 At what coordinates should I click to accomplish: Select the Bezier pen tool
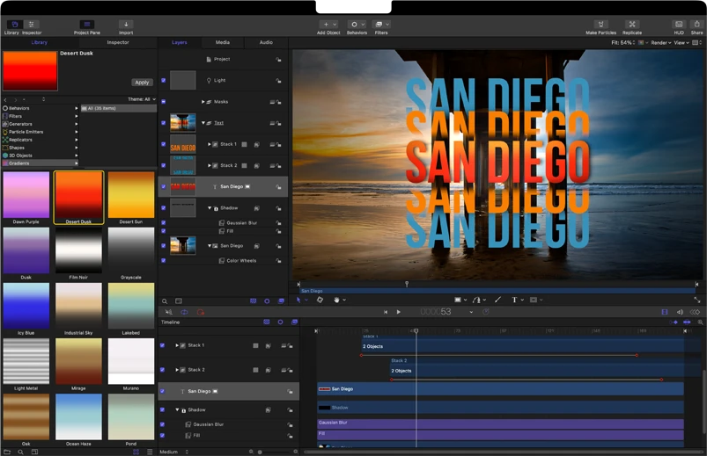[476, 300]
